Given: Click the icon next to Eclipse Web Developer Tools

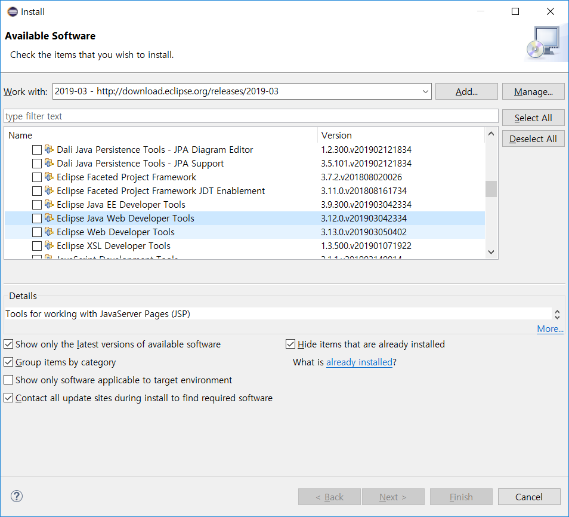Looking at the screenshot, I should click(x=49, y=232).
